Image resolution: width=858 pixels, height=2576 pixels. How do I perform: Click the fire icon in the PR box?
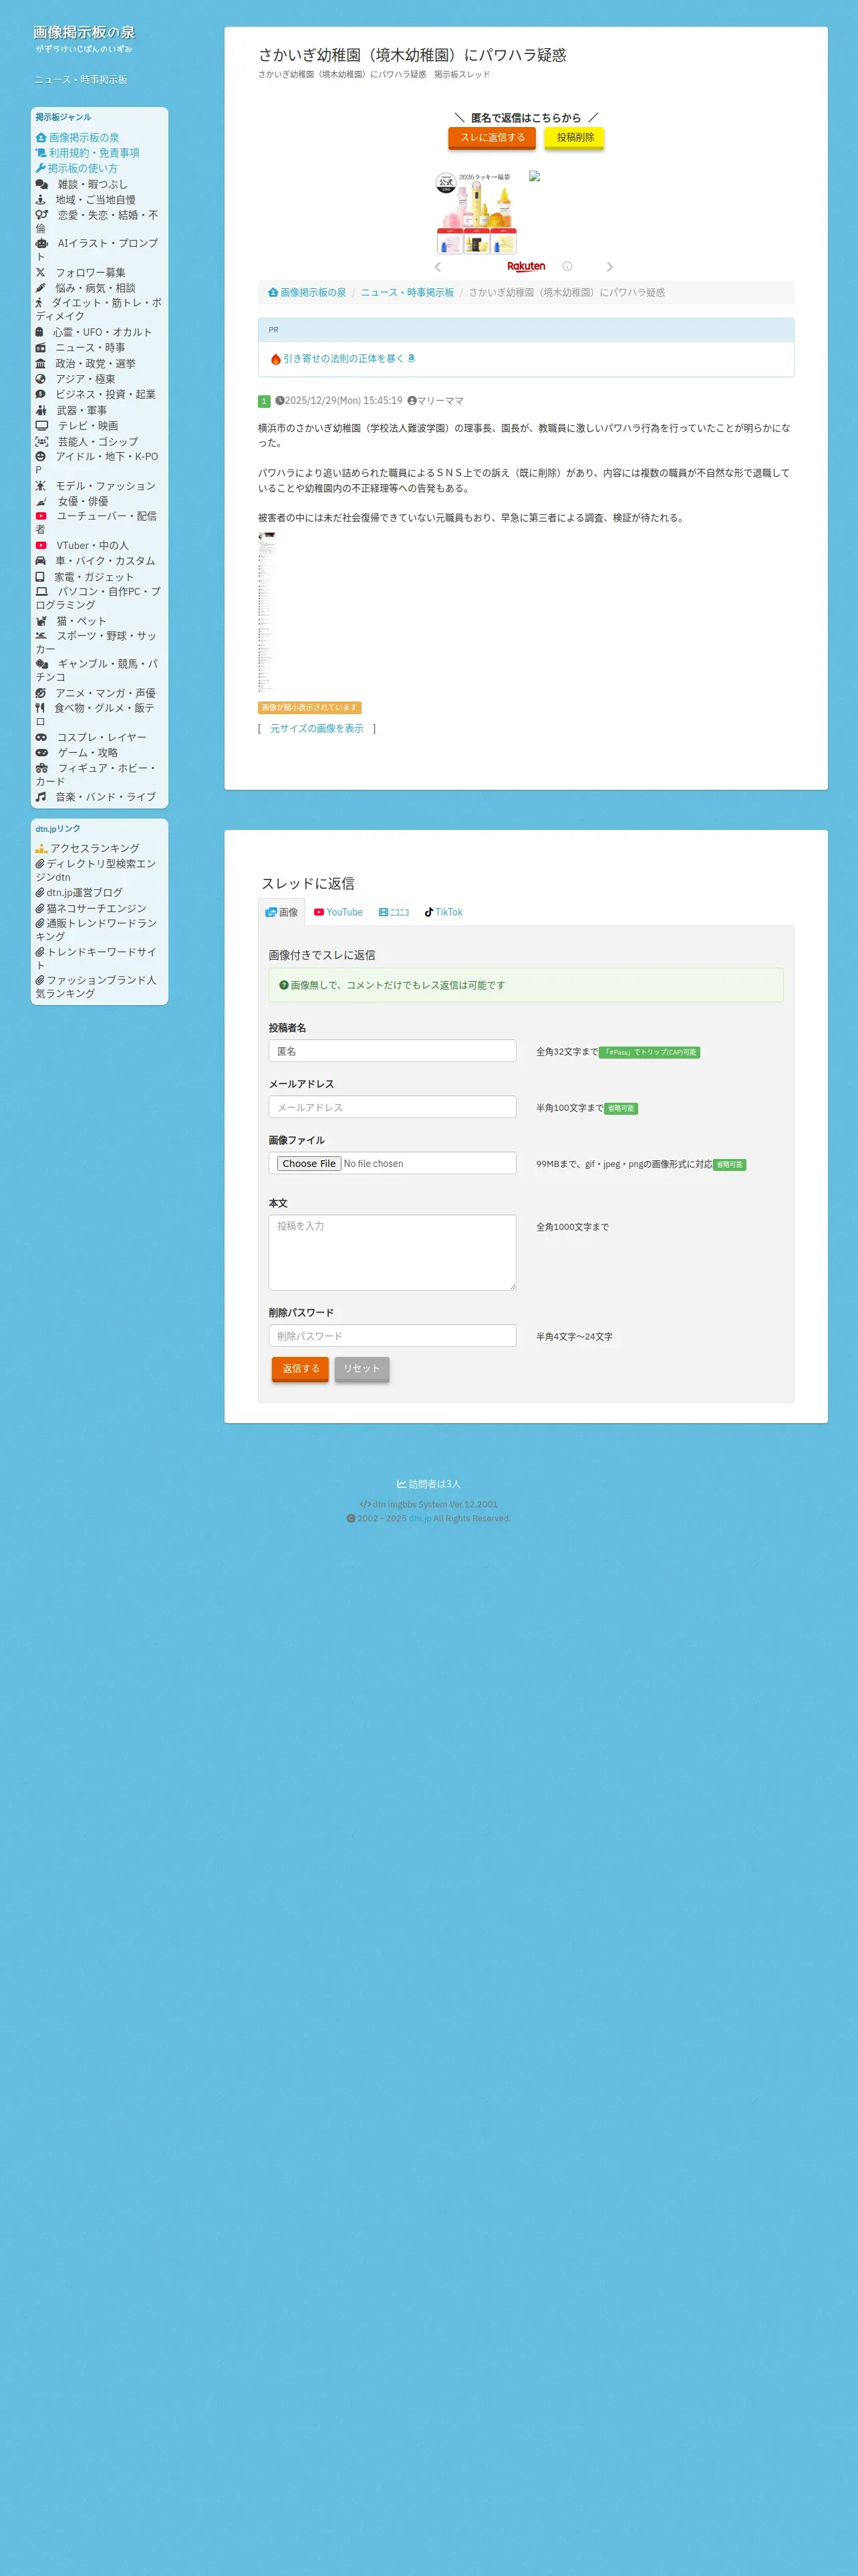point(276,359)
